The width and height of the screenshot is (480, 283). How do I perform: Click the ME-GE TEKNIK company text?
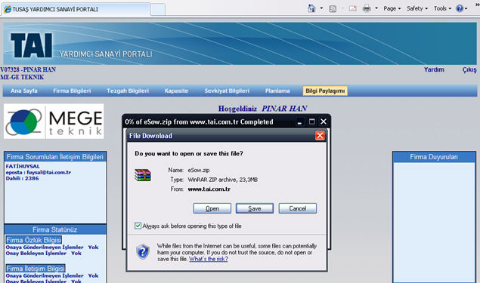[x=22, y=77]
